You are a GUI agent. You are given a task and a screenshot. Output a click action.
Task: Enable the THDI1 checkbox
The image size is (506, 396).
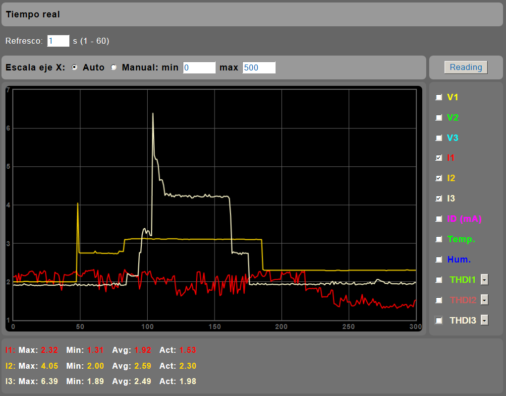439,280
